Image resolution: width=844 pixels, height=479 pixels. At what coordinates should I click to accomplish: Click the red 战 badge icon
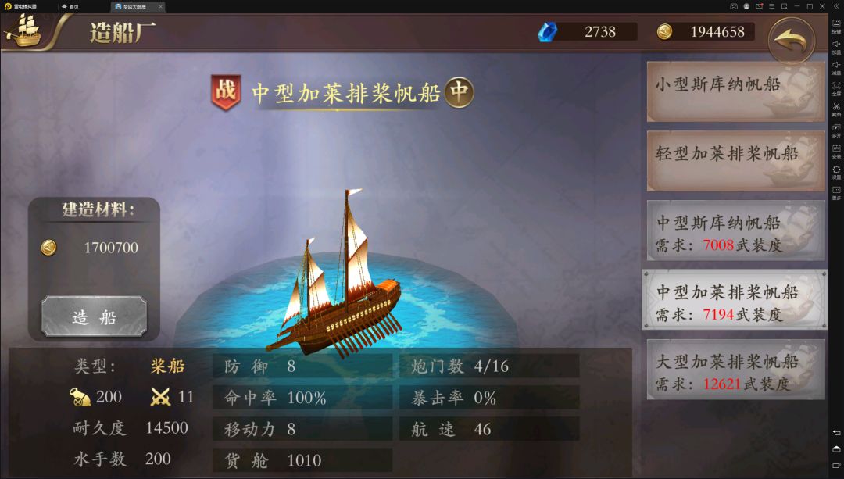[x=226, y=92]
